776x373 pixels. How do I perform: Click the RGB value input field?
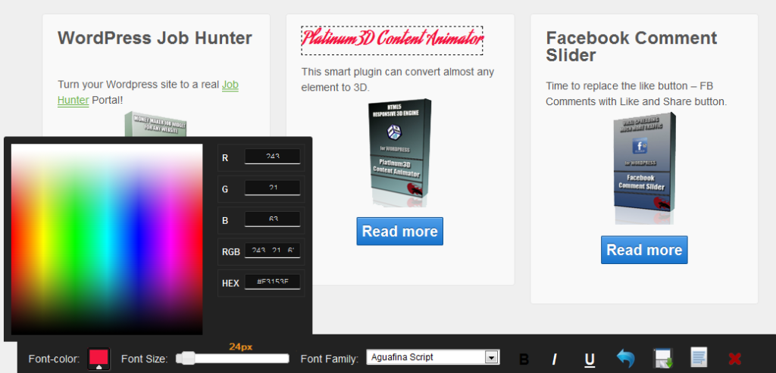272,250
